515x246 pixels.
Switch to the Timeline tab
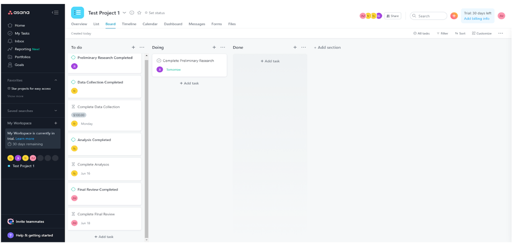129,24
